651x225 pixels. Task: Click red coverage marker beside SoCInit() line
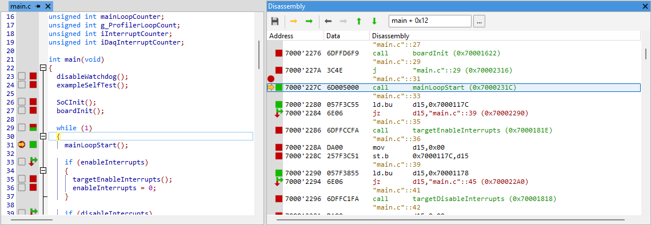(x=33, y=102)
